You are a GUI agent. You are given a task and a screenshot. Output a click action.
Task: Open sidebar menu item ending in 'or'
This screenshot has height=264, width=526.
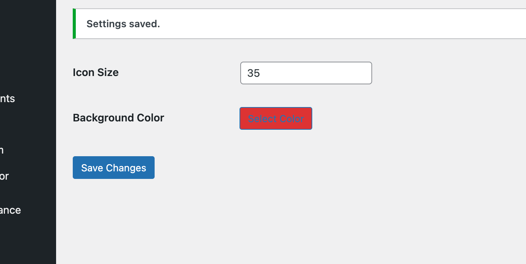click(x=5, y=176)
